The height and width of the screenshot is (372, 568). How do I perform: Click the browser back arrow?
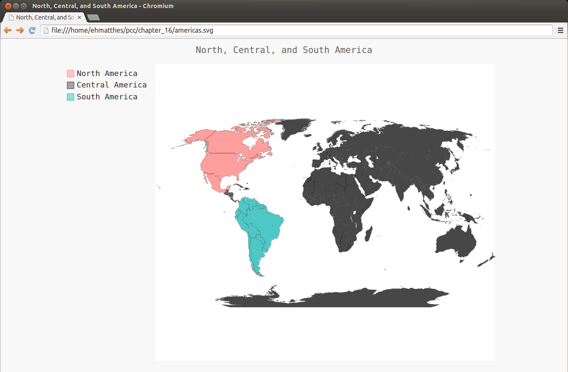(8, 30)
